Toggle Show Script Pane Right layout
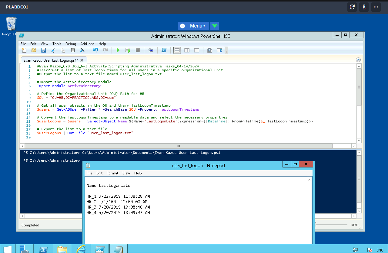Screen dimensions: 388x253 click(x=187, y=50)
